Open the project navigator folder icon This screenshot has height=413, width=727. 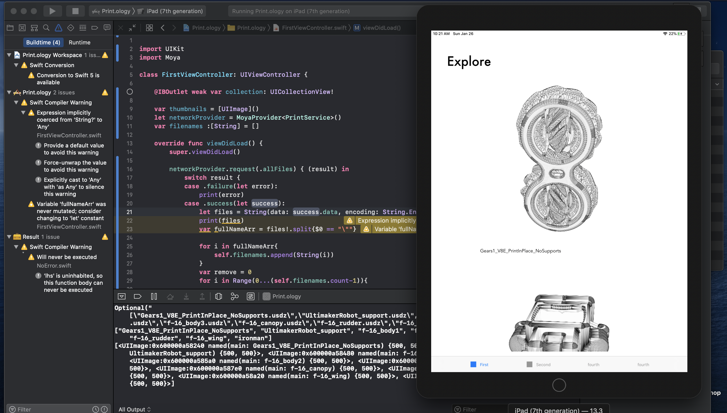[10, 28]
